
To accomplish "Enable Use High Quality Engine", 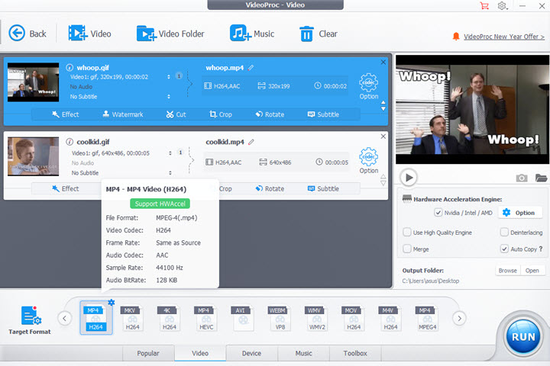I will (407, 233).
